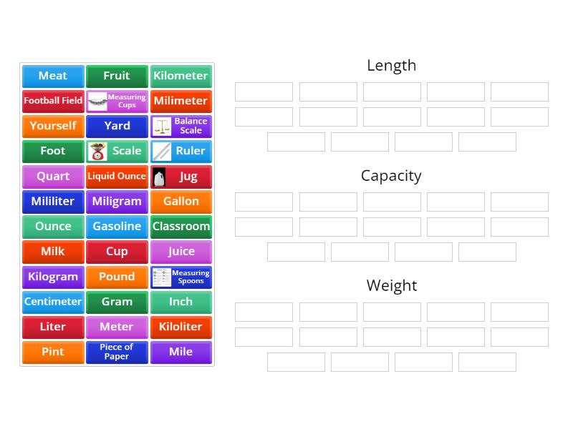Select the Measuring Cups tile
The width and height of the screenshot is (573, 429).
117,101
